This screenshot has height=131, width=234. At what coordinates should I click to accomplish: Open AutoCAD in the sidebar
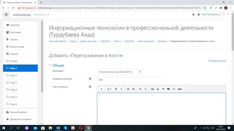coord(20,25)
